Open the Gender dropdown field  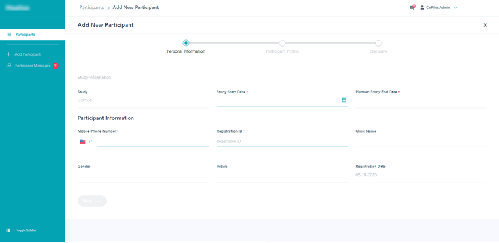coord(142,176)
